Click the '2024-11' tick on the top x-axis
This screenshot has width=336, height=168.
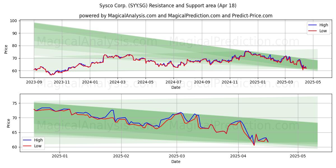(x=230, y=82)
